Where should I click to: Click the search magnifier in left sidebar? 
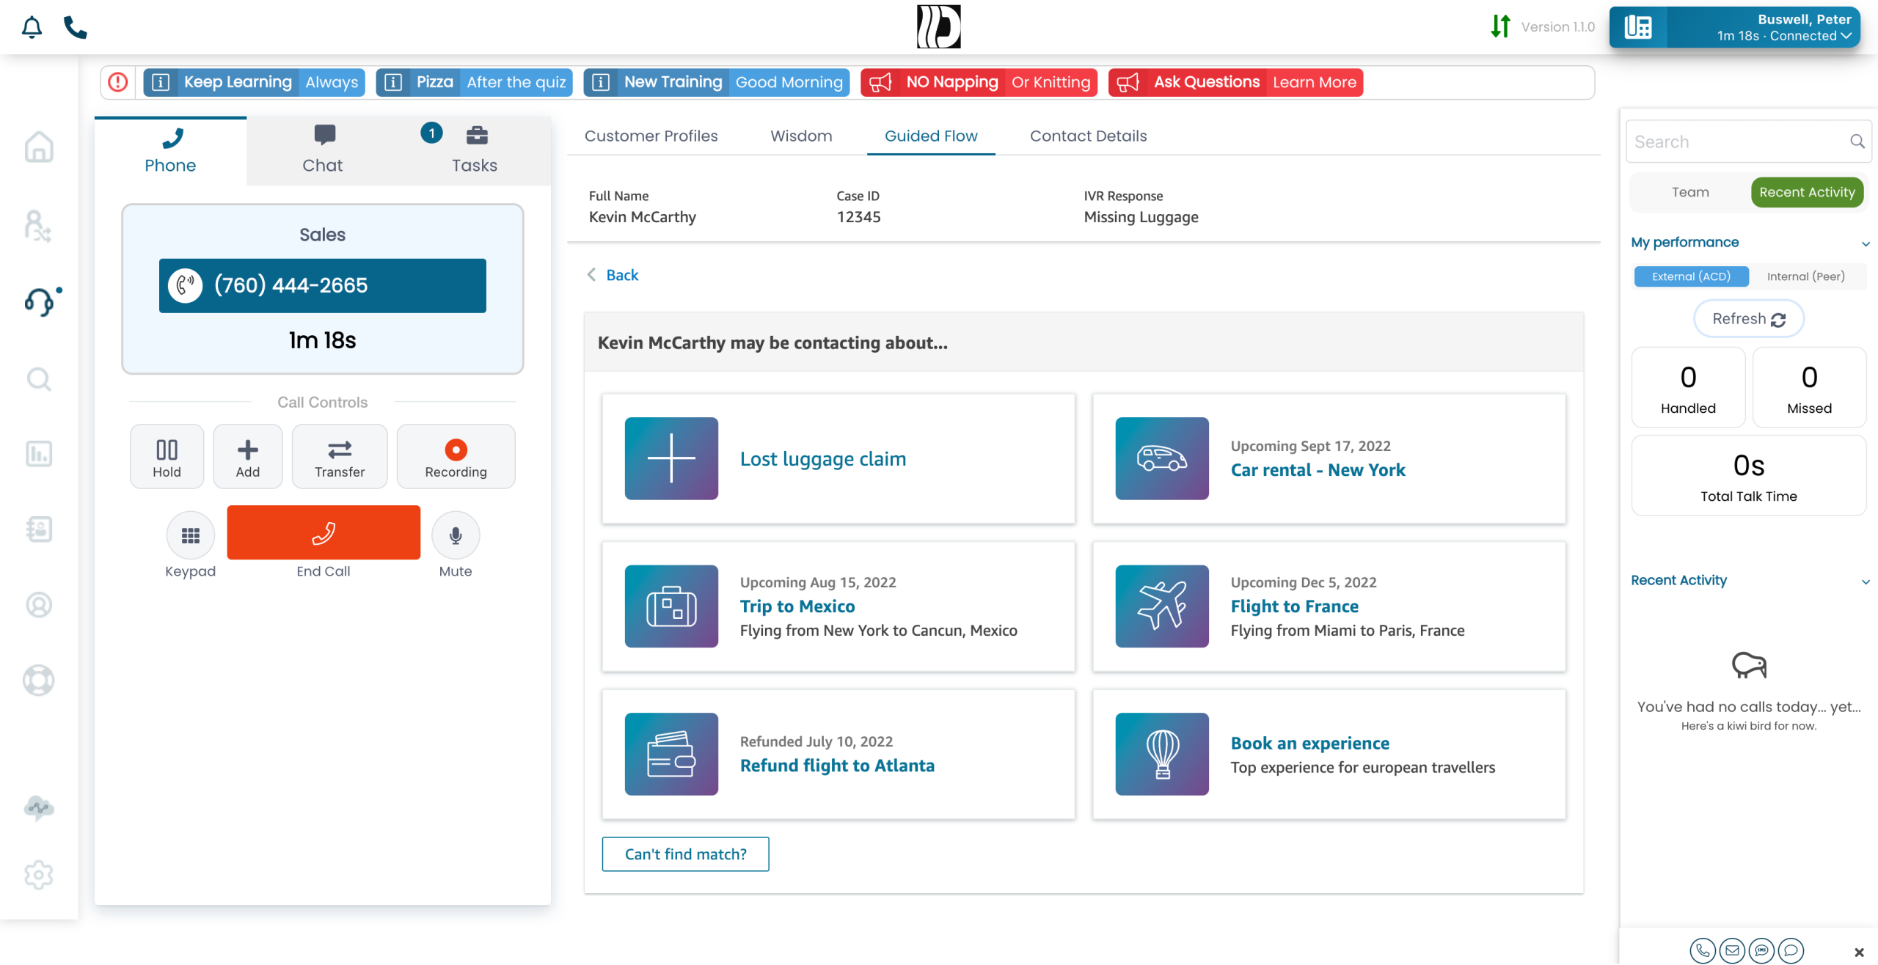point(39,379)
